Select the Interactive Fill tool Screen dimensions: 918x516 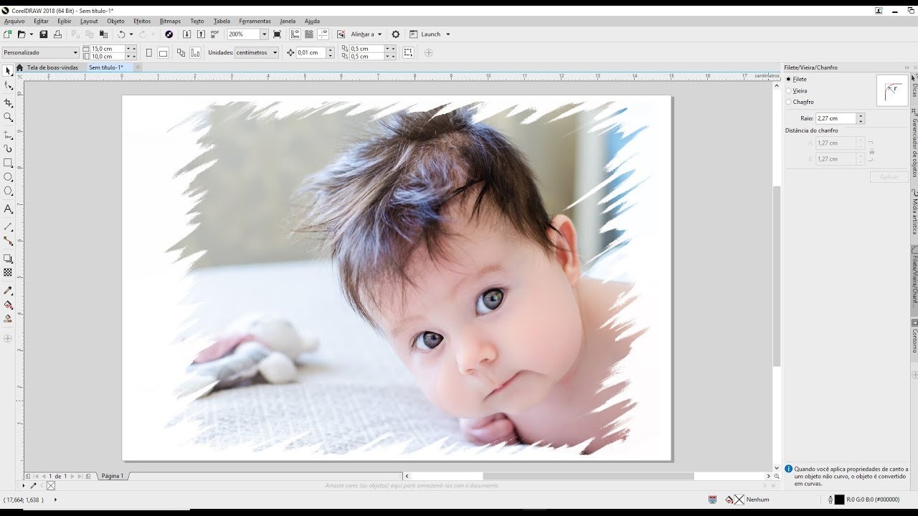point(8,305)
